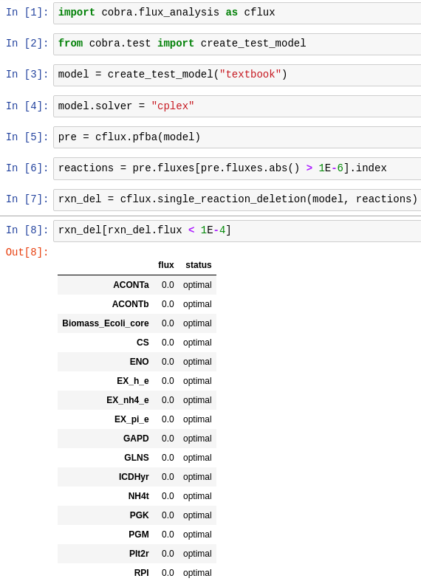Click the flux value in ACONTa row
Viewport: 421px width, 584px height.
[168, 285]
